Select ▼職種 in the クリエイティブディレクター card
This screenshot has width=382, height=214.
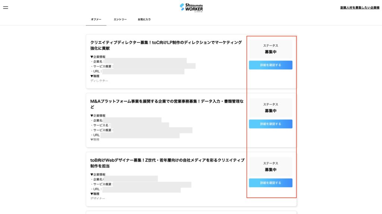pyautogui.click(x=95, y=76)
